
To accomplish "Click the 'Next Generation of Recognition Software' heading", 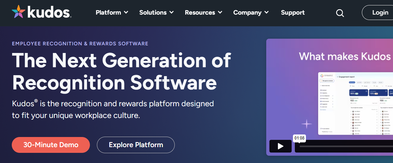I will (121, 71).
